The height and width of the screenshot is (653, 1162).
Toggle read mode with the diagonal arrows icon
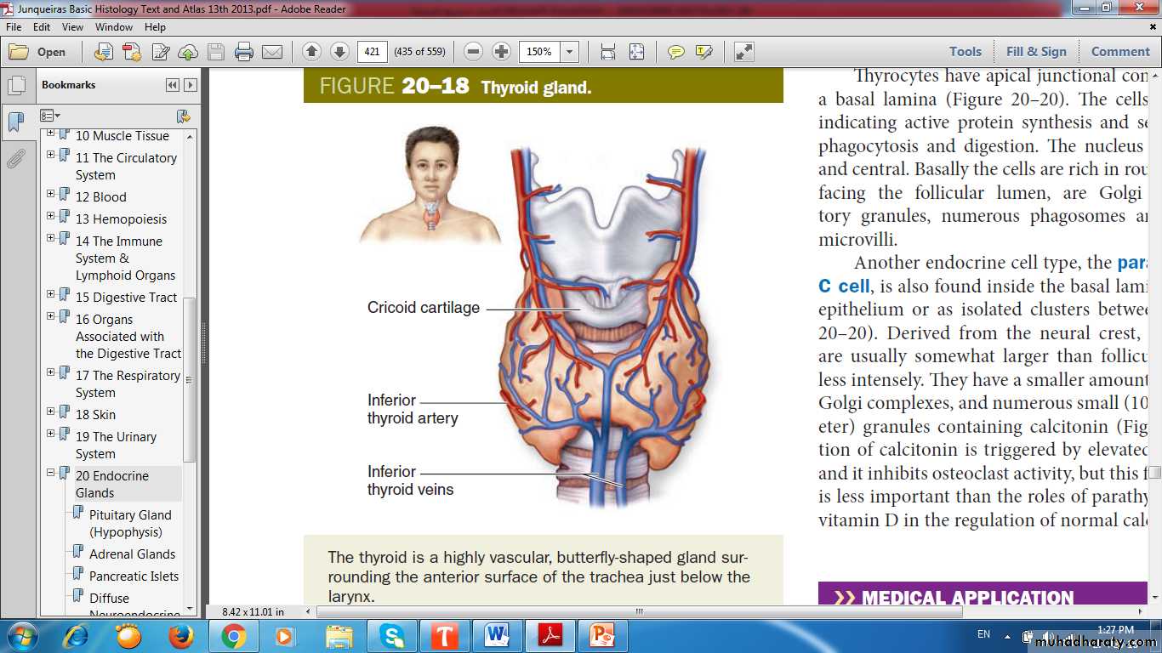[x=744, y=52]
